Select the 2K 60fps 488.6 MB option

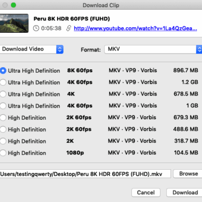coord(3,129)
